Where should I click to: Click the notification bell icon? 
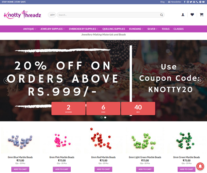[200, 166]
